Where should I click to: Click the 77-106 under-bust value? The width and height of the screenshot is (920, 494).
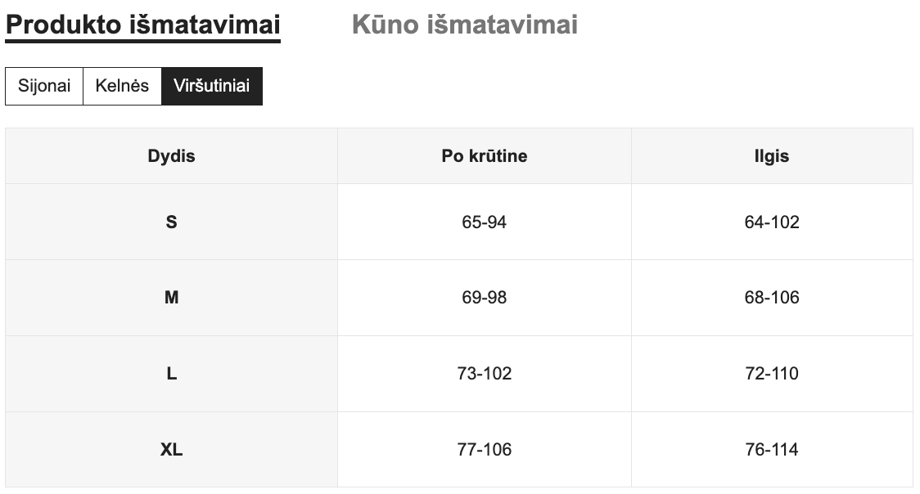(x=484, y=449)
